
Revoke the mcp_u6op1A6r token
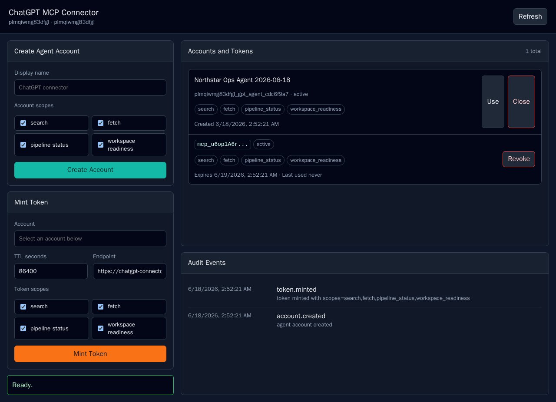coord(519,159)
